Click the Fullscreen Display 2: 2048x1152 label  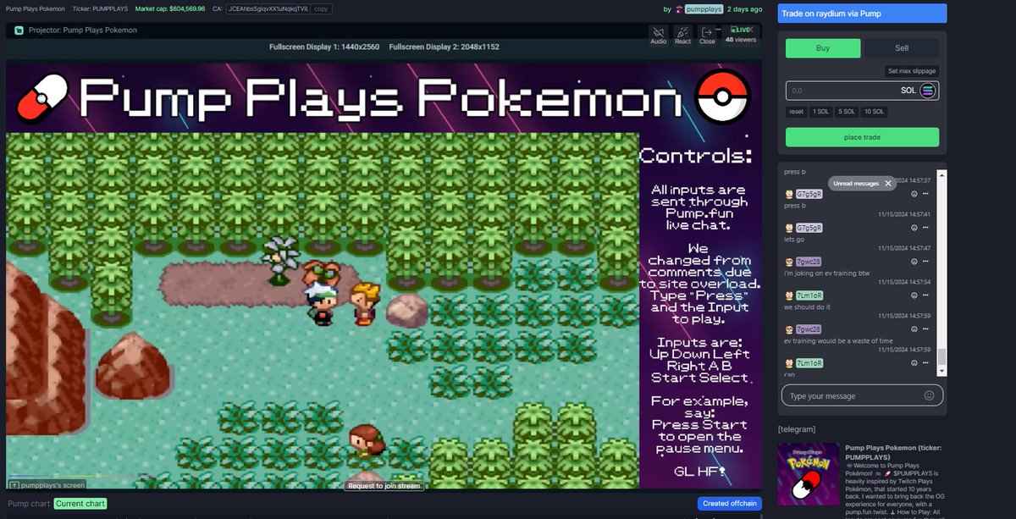pyautogui.click(x=444, y=47)
